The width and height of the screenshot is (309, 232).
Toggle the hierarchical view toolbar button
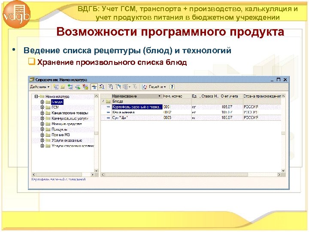point(94,87)
